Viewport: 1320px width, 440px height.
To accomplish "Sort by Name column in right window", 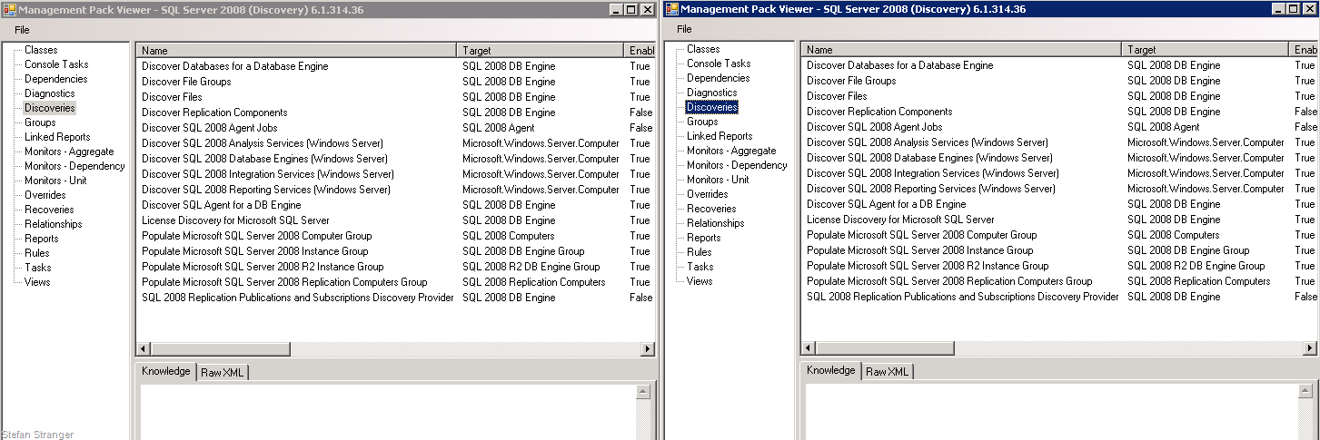I will 961,50.
